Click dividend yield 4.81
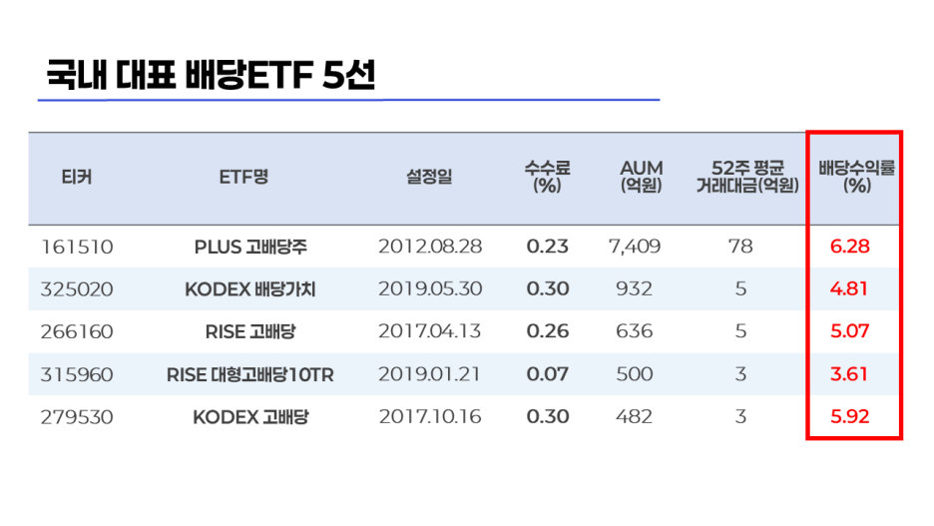The height and width of the screenshot is (526, 934). click(849, 288)
